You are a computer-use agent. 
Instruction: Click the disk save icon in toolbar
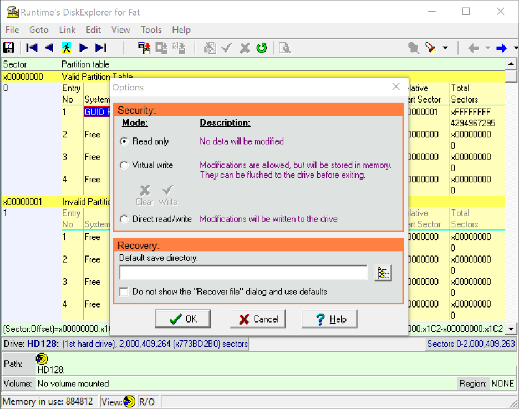tap(9, 48)
